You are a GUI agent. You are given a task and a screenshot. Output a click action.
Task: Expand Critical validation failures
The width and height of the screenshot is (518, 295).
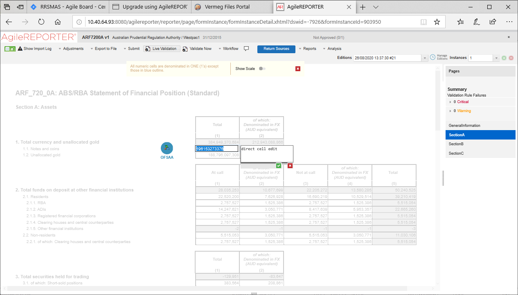tap(450, 102)
